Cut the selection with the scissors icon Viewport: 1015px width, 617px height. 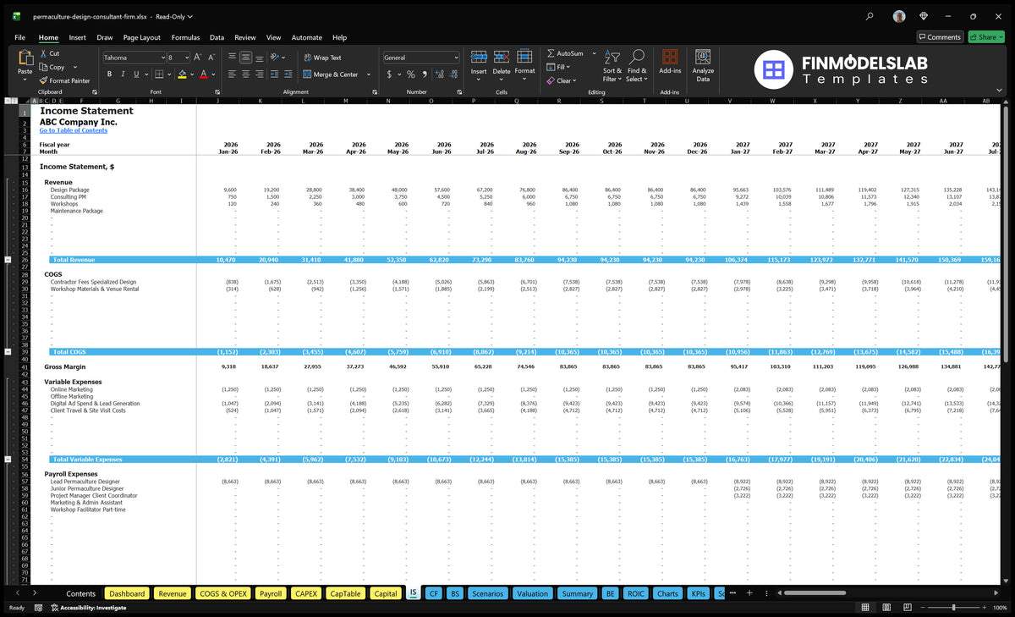(x=43, y=53)
